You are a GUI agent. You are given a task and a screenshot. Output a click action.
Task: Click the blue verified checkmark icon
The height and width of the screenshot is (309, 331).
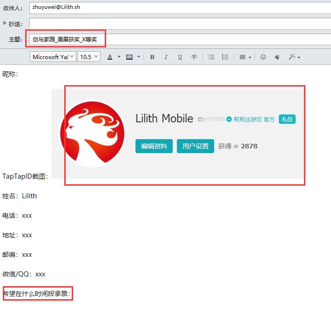(229, 119)
